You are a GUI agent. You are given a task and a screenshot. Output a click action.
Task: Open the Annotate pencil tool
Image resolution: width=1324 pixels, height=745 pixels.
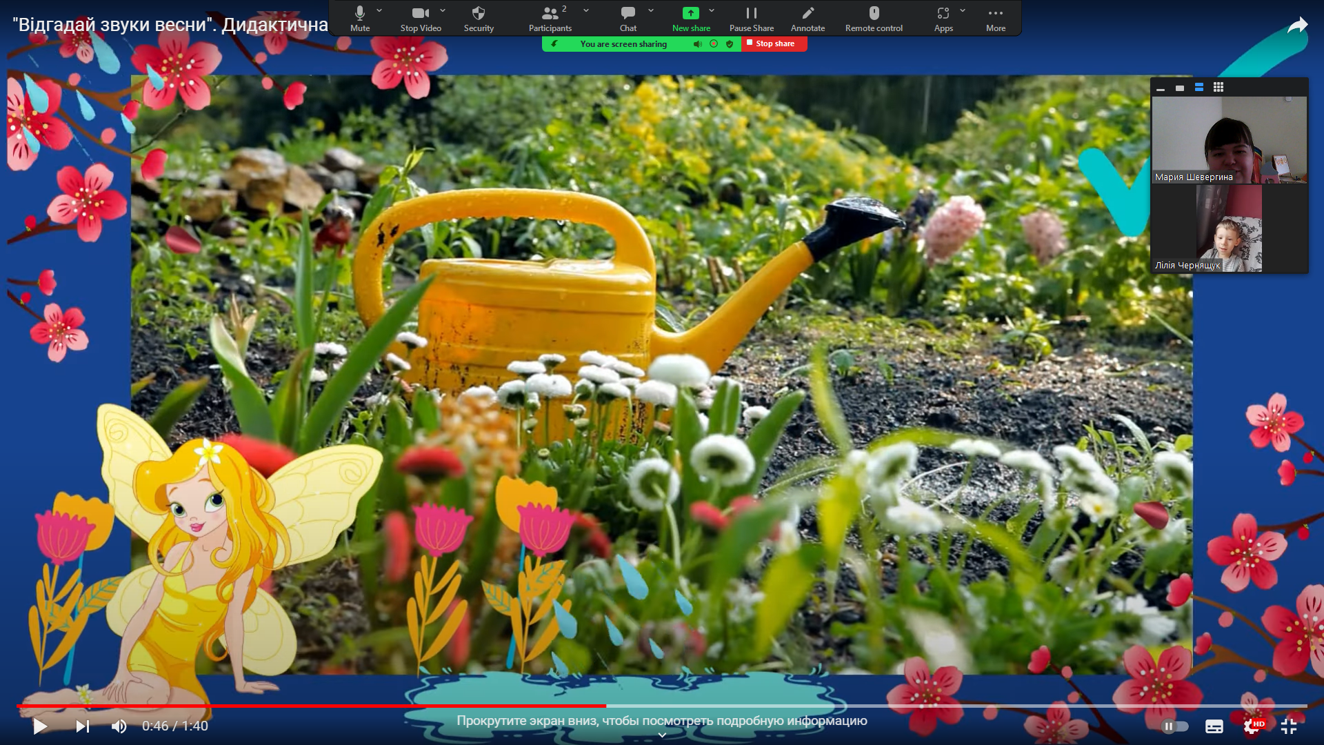[808, 19]
